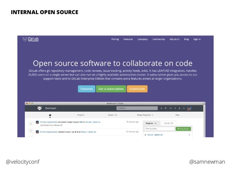Click the ce_6_6 branch name text
Viewport: 231px width, 173px height.
[75, 132]
